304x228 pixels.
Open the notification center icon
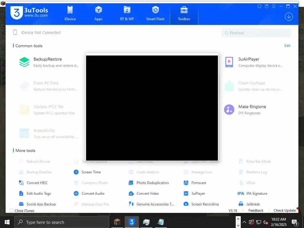click(294, 222)
